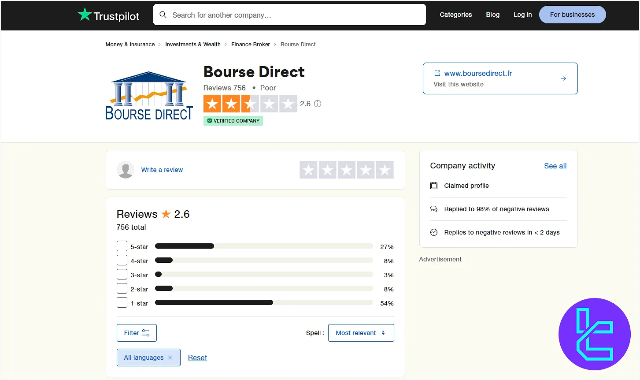
Task: Click the 2-star 8% rating bar
Action: [264, 288]
